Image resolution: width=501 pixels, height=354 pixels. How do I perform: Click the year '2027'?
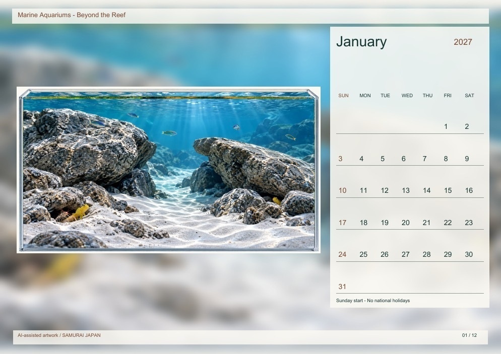click(x=463, y=42)
